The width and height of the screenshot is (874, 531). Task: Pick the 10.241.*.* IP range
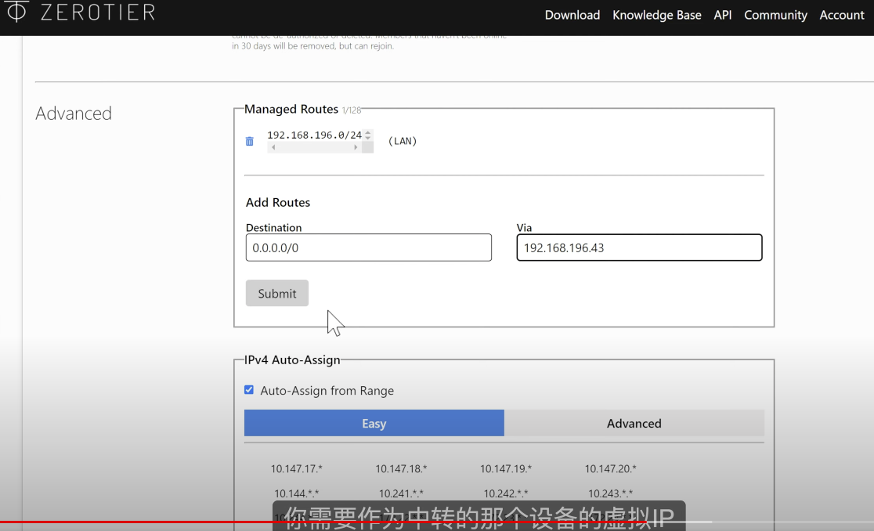point(401,493)
